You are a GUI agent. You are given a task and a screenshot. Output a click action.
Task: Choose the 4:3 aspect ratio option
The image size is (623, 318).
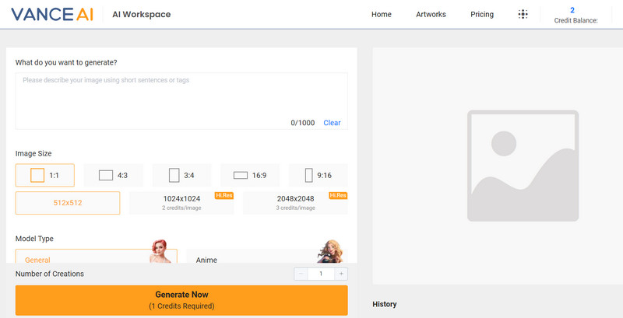click(113, 176)
